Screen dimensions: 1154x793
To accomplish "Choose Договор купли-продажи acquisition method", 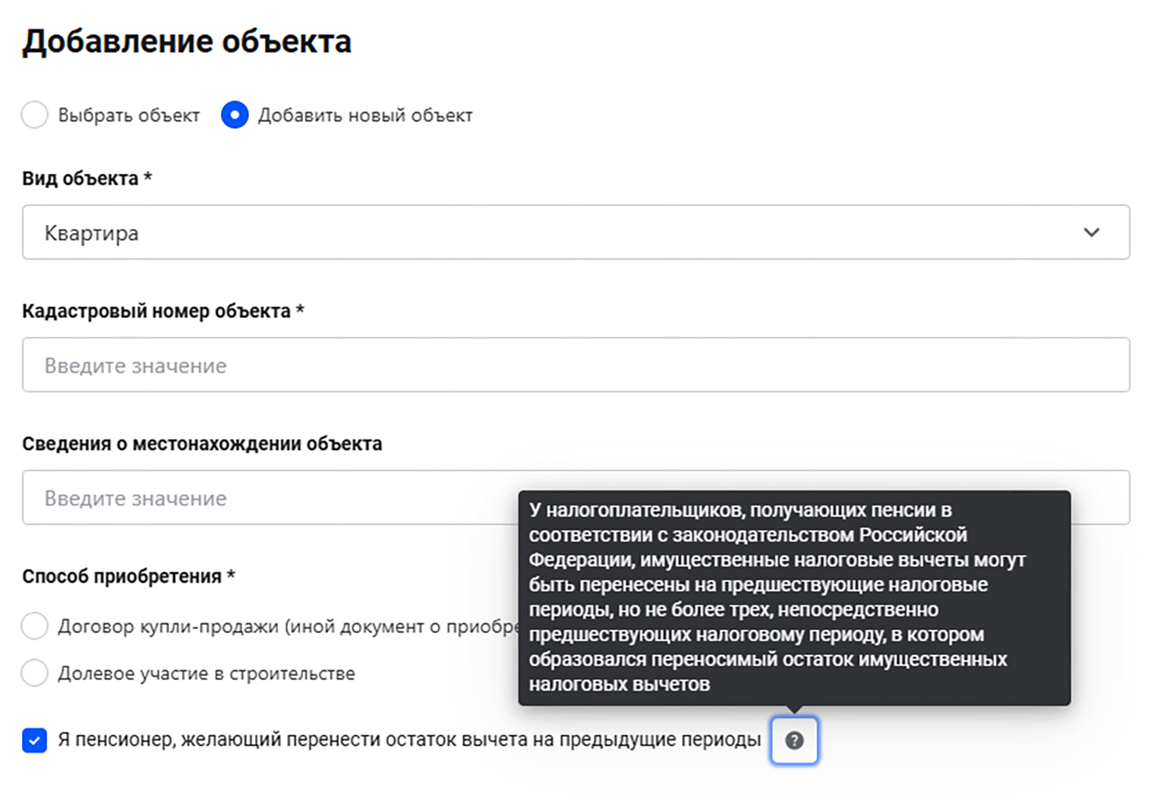I will pos(34,625).
